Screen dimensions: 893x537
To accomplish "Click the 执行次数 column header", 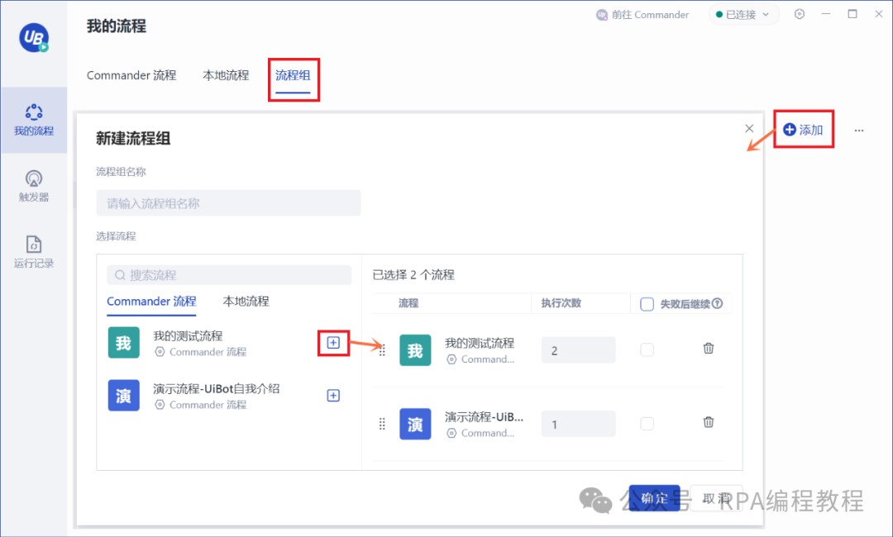I will click(x=561, y=303).
